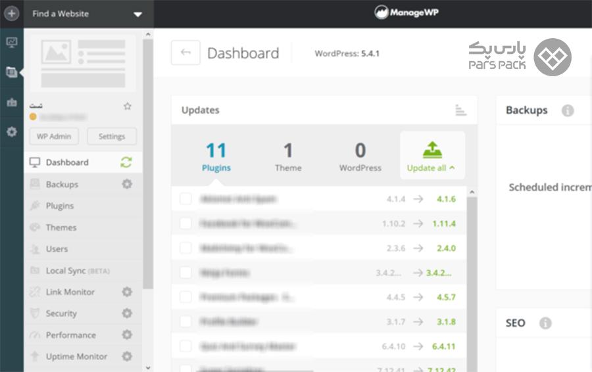592x372 pixels.
Task: Open the gear settings icon in left rail
Action: coord(12,131)
